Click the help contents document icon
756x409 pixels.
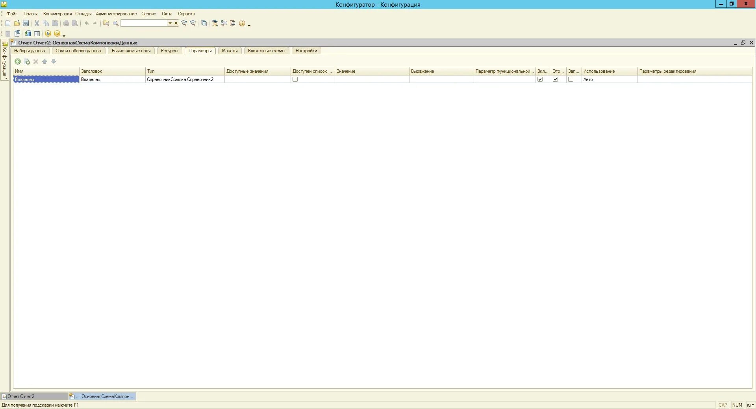tap(233, 24)
